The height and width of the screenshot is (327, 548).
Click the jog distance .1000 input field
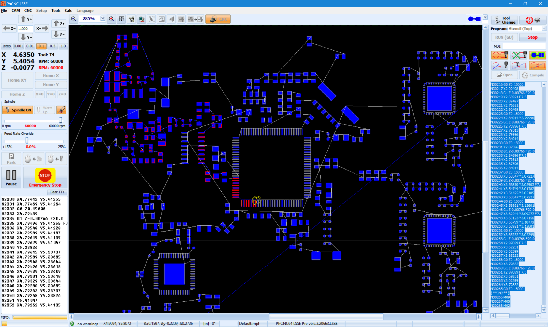(x=26, y=29)
